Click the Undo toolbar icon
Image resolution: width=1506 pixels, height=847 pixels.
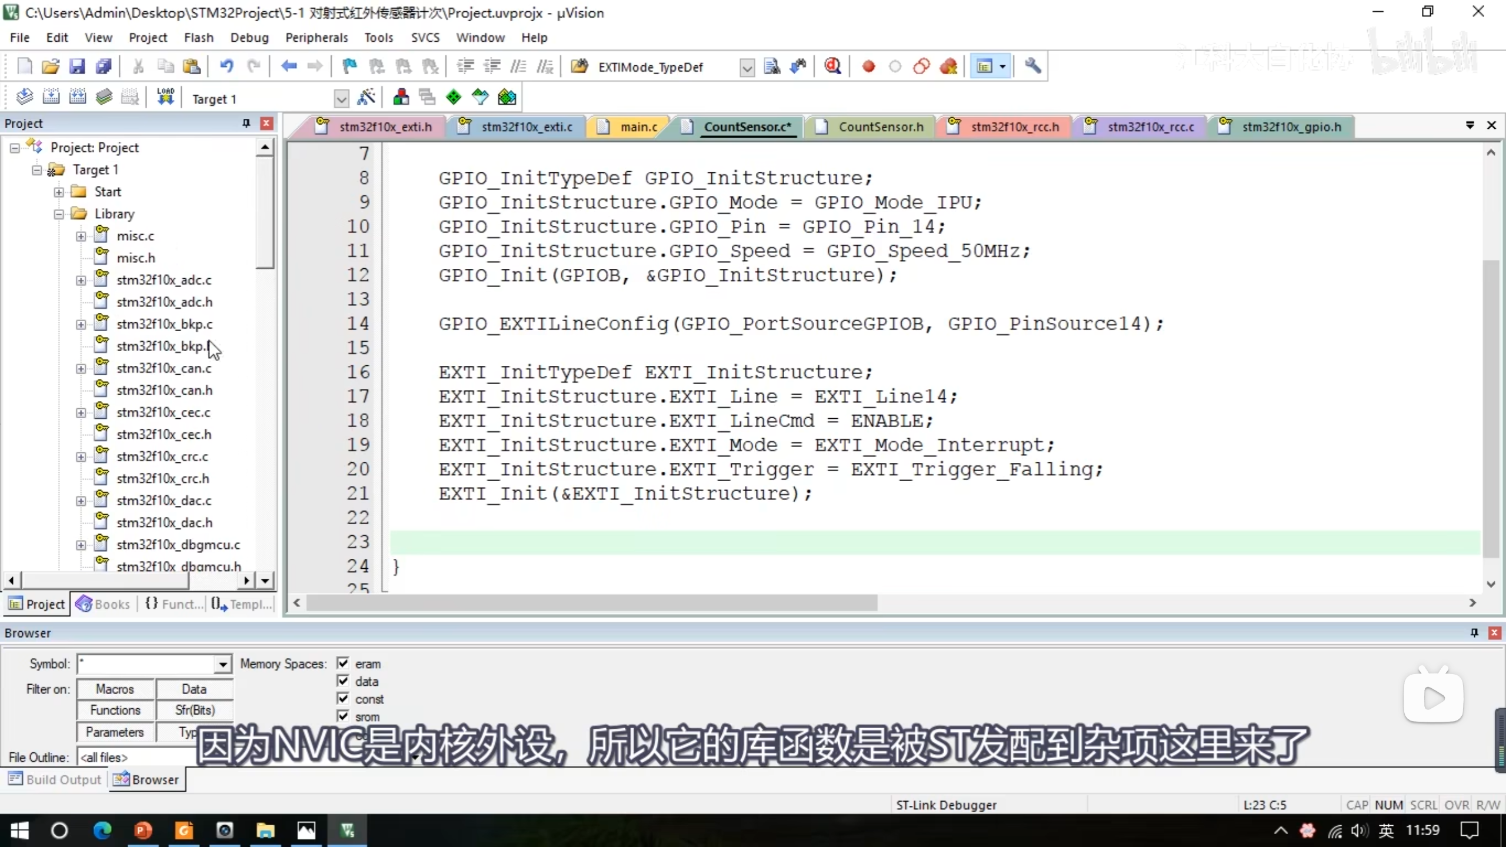[x=226, y=66]
